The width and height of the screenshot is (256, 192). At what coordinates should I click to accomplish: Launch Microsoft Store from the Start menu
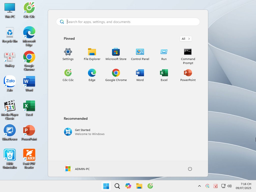tap(116, 54)
